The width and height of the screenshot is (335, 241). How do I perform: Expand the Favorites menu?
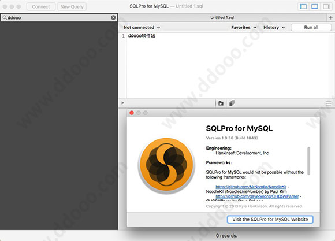tap(244, 27)
